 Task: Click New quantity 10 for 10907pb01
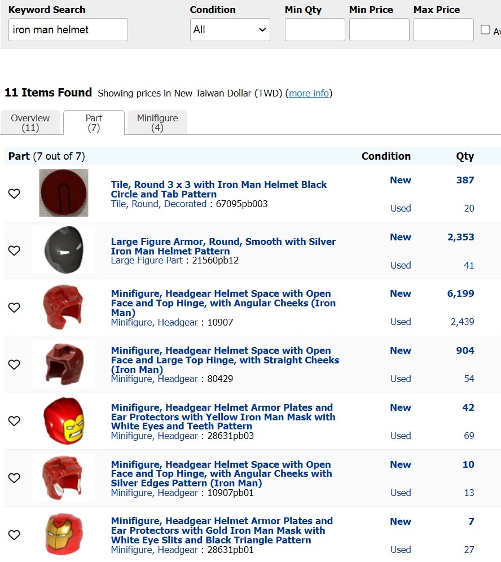point(468,464)
